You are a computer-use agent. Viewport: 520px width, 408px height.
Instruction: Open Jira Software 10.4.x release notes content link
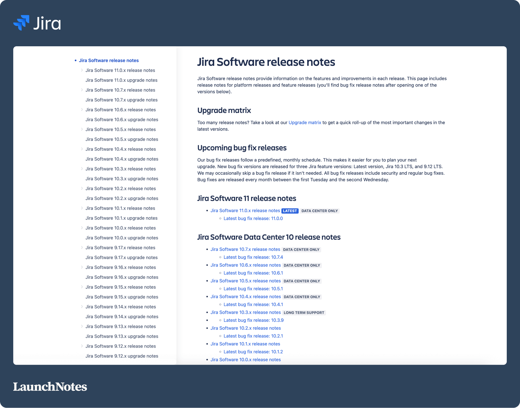point(246,296)
